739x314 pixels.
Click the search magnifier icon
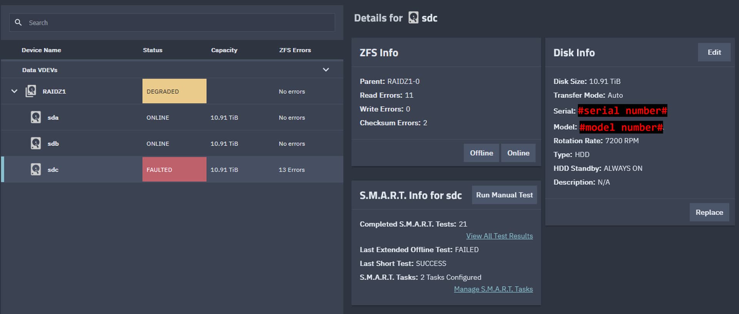18,23
